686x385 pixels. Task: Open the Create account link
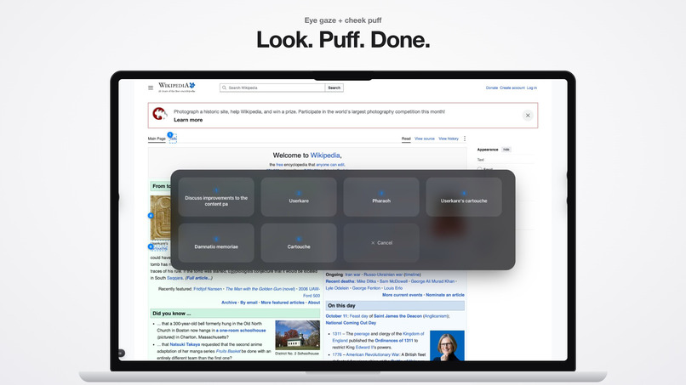pyautogui.click(x=512, y=88)
